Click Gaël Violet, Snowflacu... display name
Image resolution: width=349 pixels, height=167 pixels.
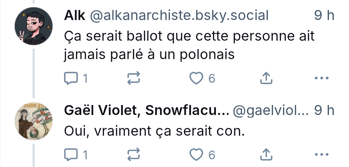point(146,111)
